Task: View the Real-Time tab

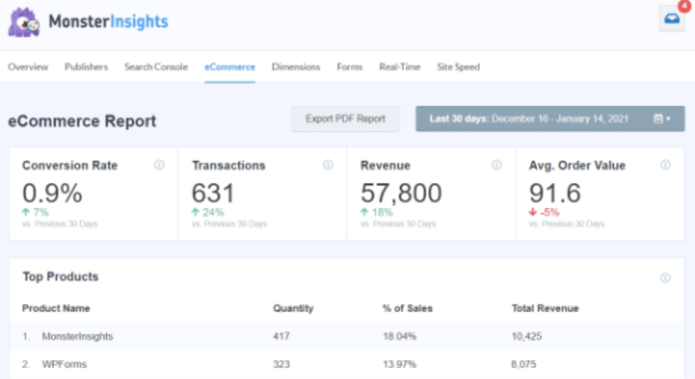Action: click(x=399, y=67)
